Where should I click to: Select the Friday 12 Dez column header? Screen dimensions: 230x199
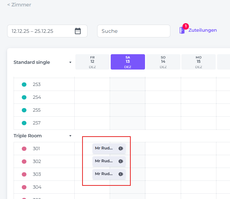point(92,62)
